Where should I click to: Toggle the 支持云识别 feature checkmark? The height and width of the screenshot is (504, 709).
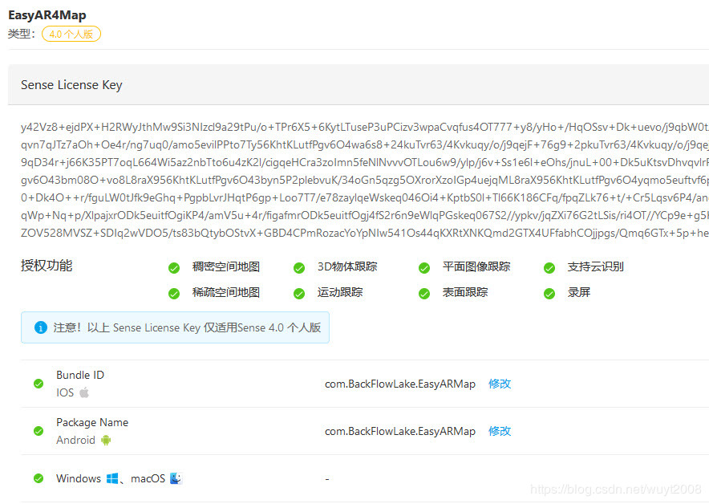(549, 266)
